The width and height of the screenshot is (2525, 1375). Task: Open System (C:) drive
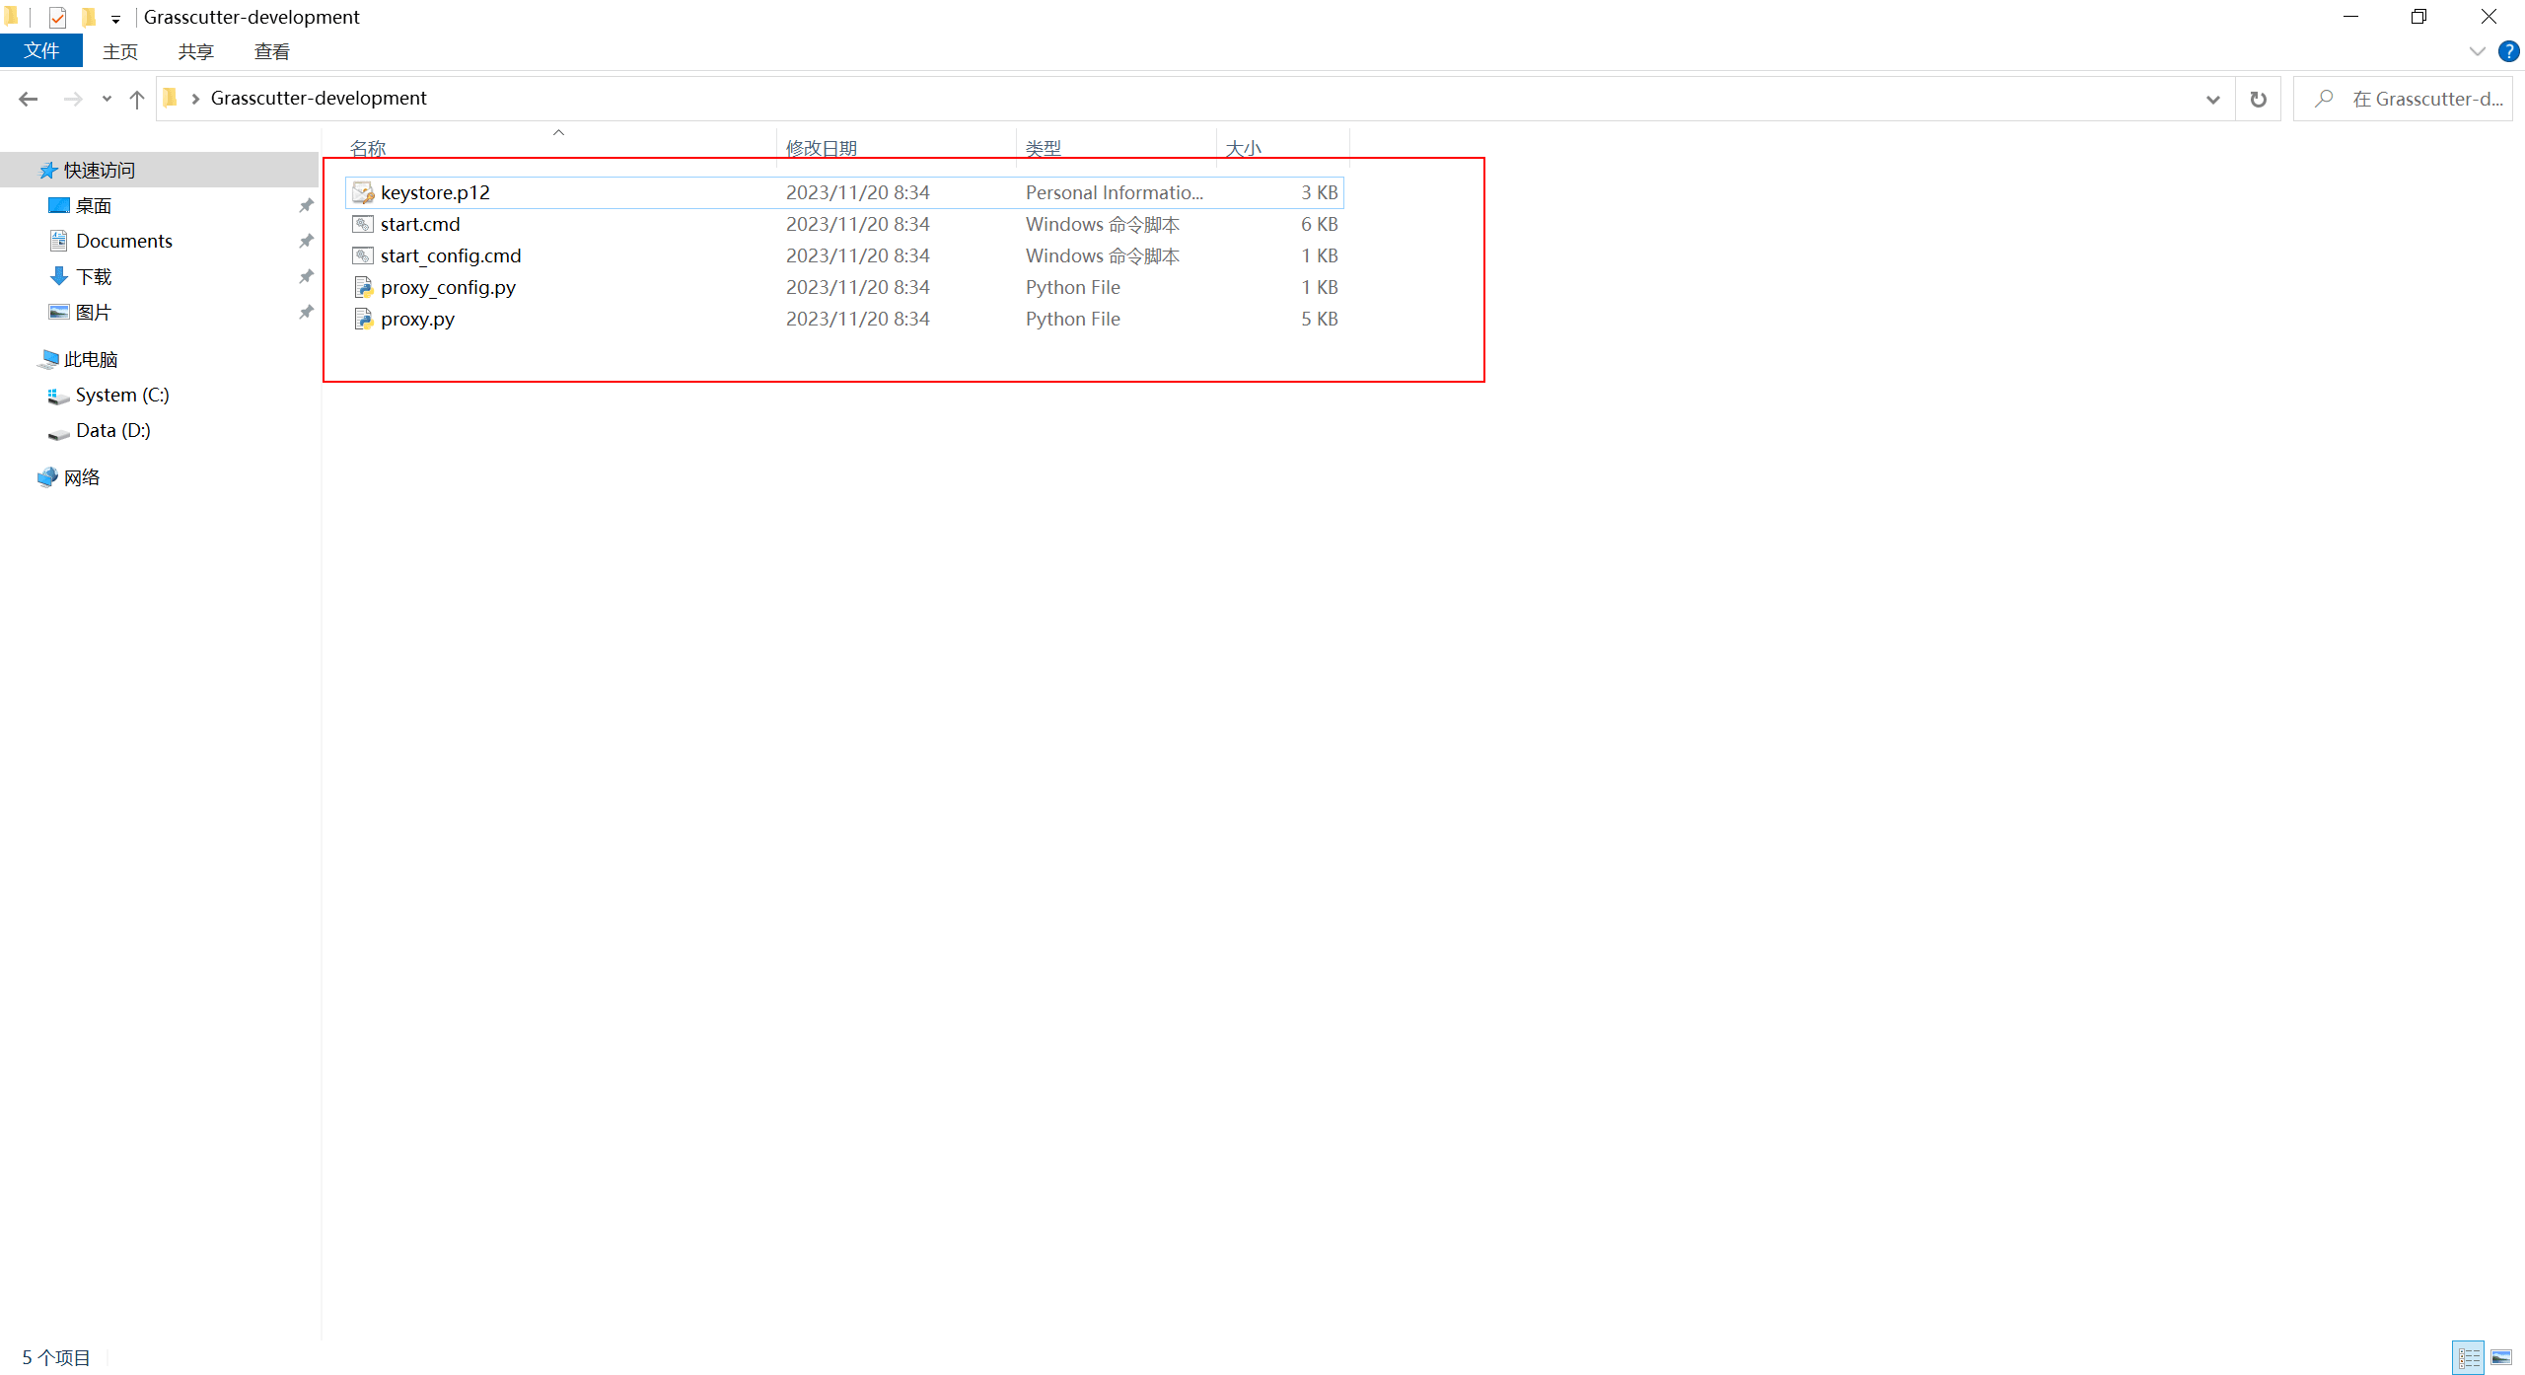tap(122, 395)
